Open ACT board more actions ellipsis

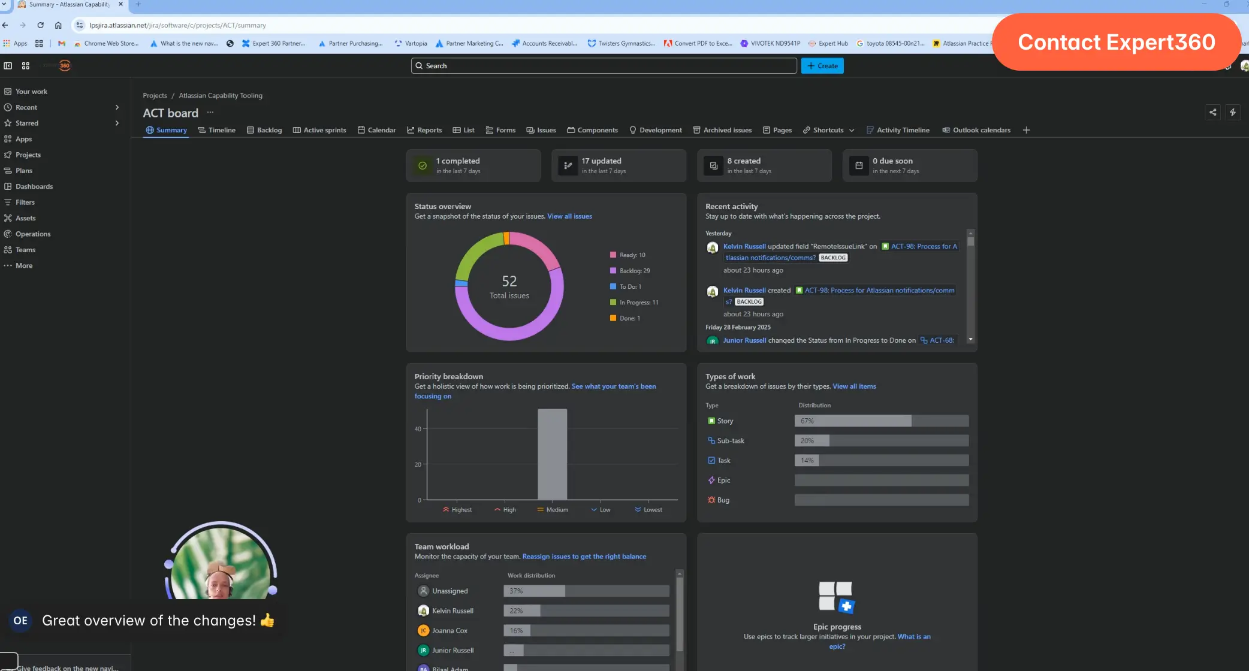[210, 113]
